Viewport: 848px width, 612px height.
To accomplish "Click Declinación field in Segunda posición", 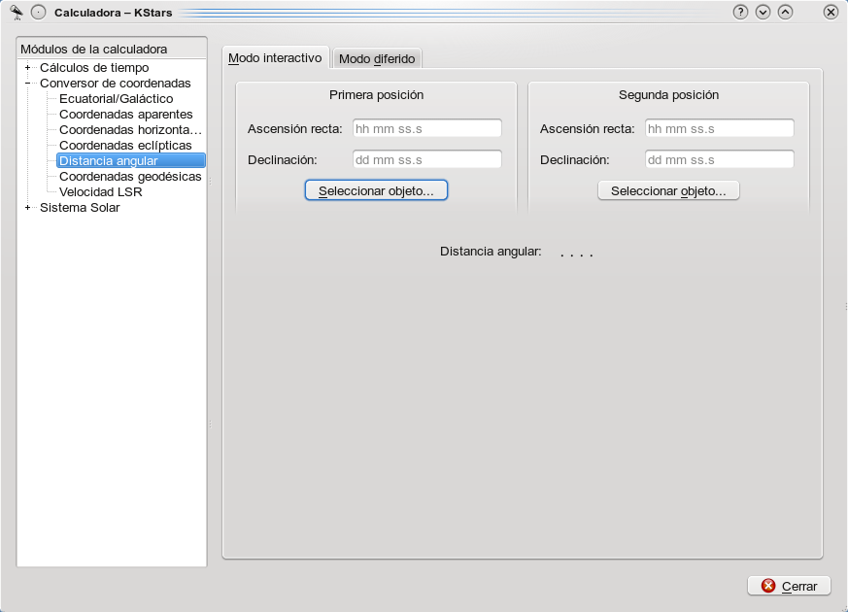I will point(720,159).
